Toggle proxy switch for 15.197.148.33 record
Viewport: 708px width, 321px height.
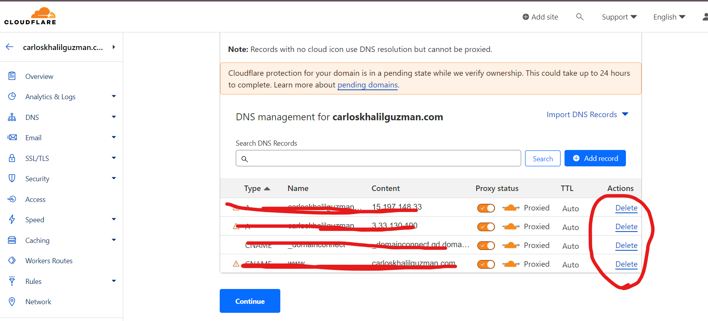(486, 208)
